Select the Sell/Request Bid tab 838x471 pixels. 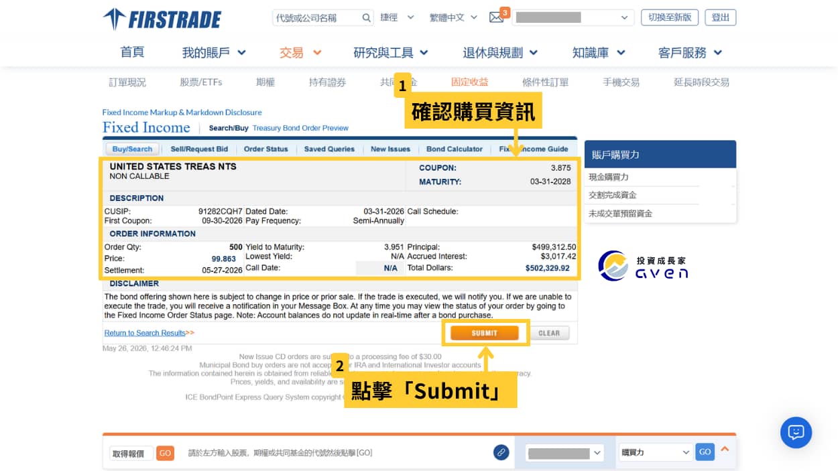click(199, 149)
